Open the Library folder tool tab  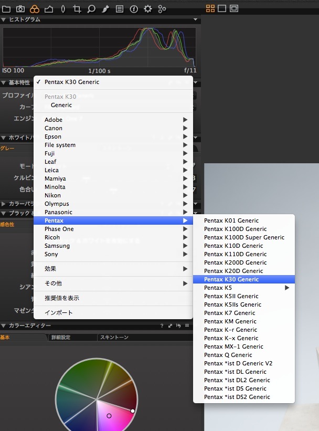tap(6, 9)
